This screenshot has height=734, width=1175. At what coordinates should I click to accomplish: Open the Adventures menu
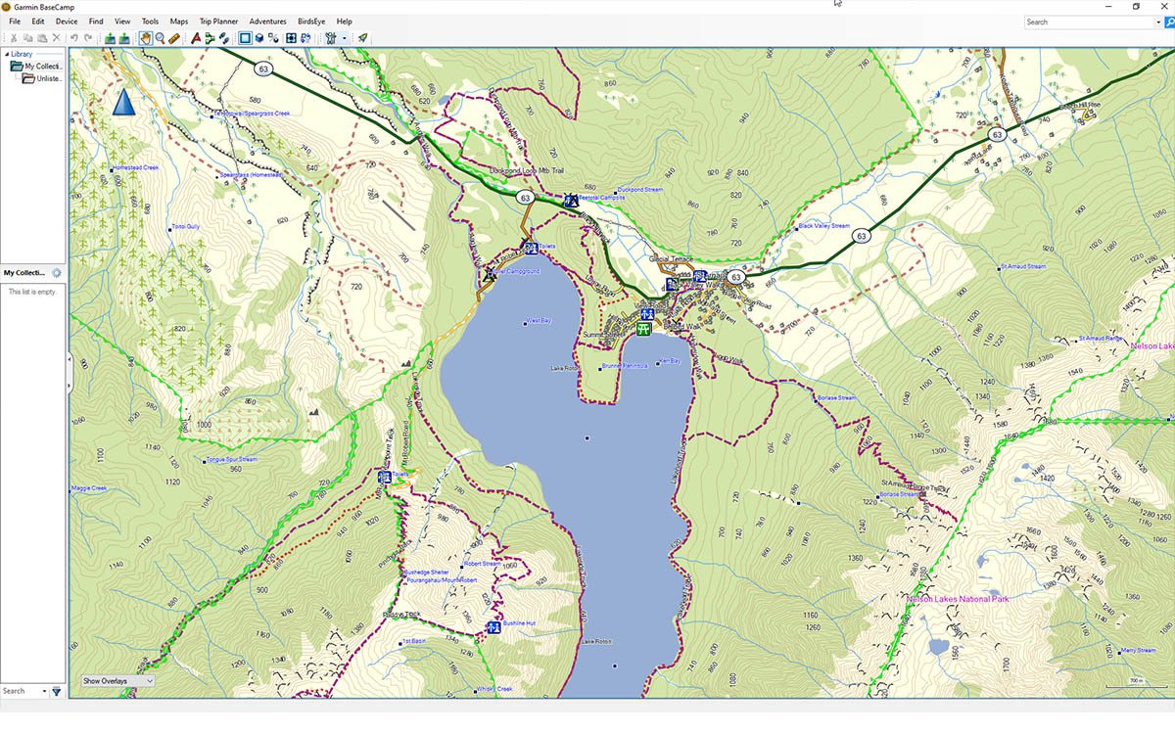click(268, 21)
